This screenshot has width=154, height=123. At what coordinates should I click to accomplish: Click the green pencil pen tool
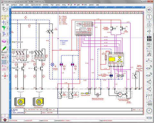(4, 49)
